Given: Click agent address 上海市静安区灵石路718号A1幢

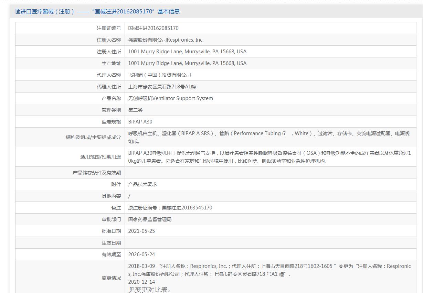Looking at the screenshot, I should coord(162,87).
